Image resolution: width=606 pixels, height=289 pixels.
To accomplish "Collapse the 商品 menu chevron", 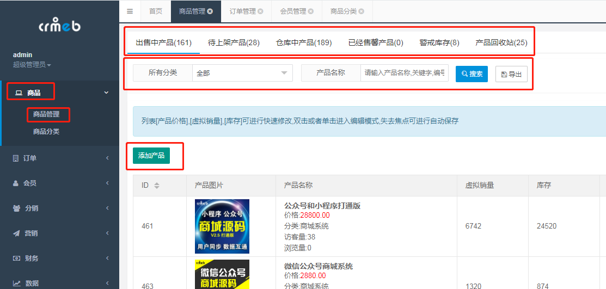I will (x=107, y=93).
